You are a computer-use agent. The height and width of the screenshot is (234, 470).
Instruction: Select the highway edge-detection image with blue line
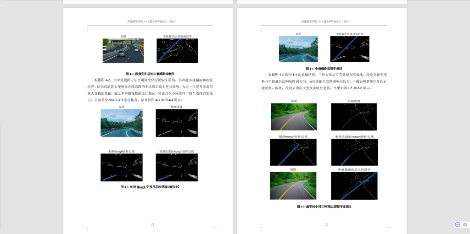pos(177,50)
